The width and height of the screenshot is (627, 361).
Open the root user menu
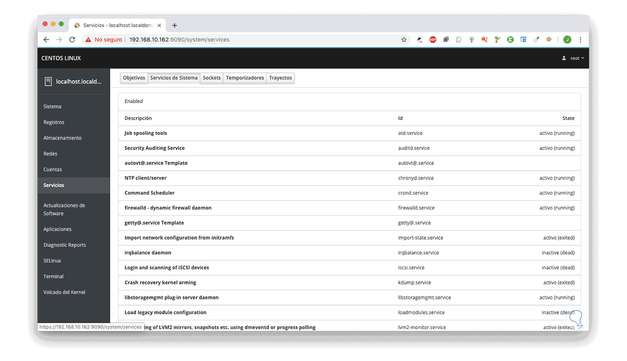574,58
